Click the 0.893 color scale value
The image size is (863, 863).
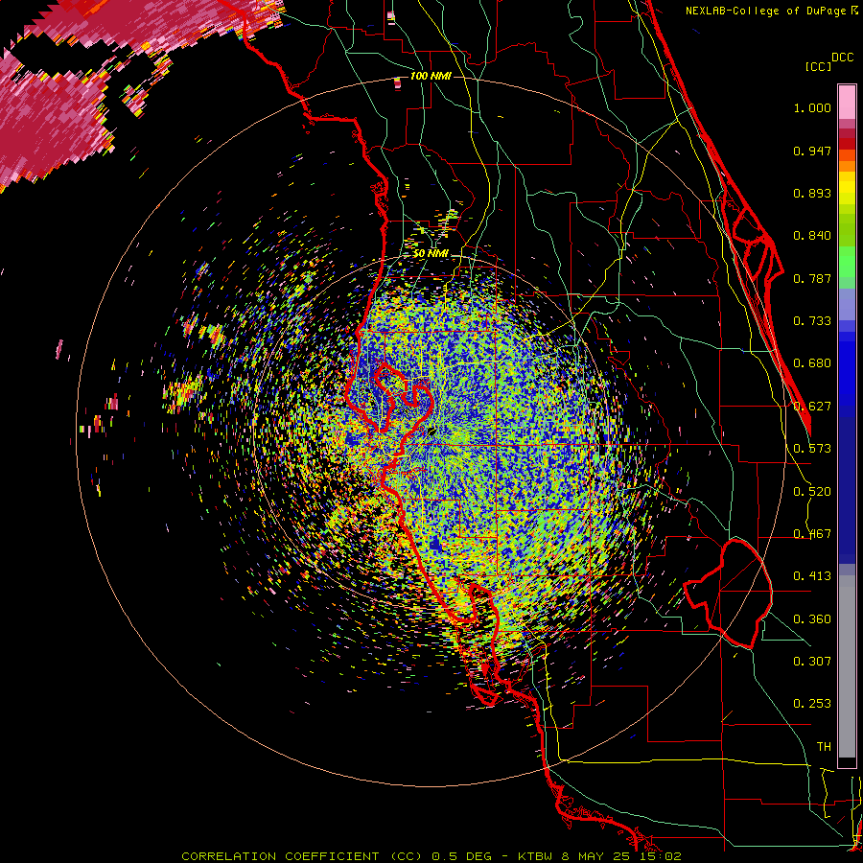(x=812, y=193)
